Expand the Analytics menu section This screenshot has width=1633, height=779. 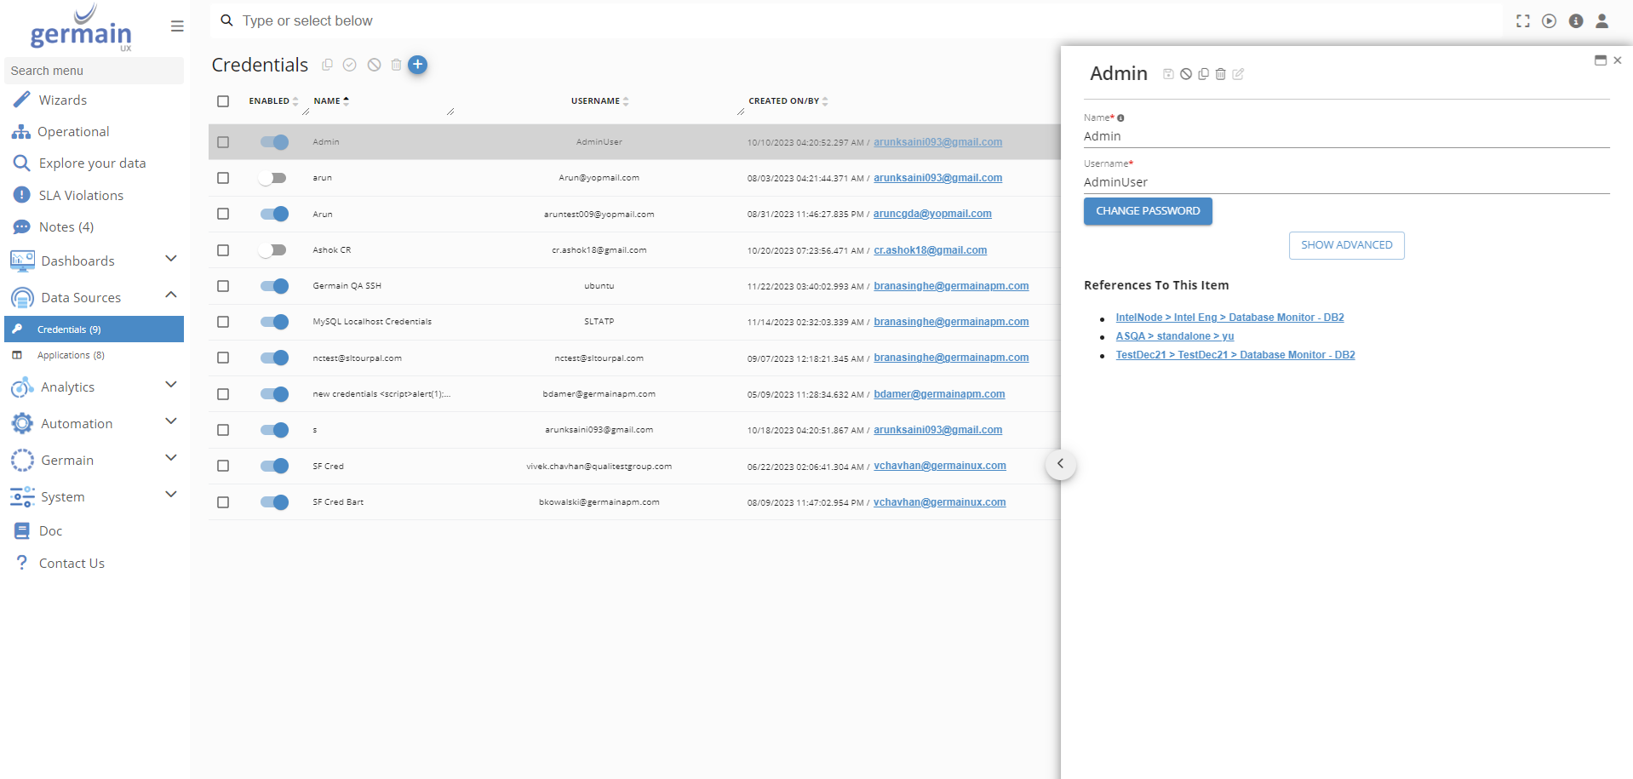point(170,385)
